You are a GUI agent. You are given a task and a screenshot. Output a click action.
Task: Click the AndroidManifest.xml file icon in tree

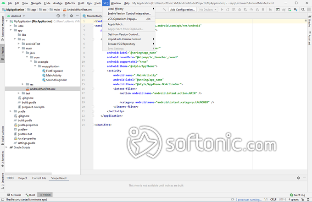(x=28, y=89)
